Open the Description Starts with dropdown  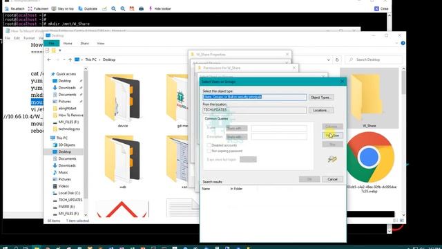(x=236, y=137)
